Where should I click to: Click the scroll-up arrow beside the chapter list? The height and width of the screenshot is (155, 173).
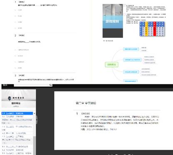pos(35,113)
